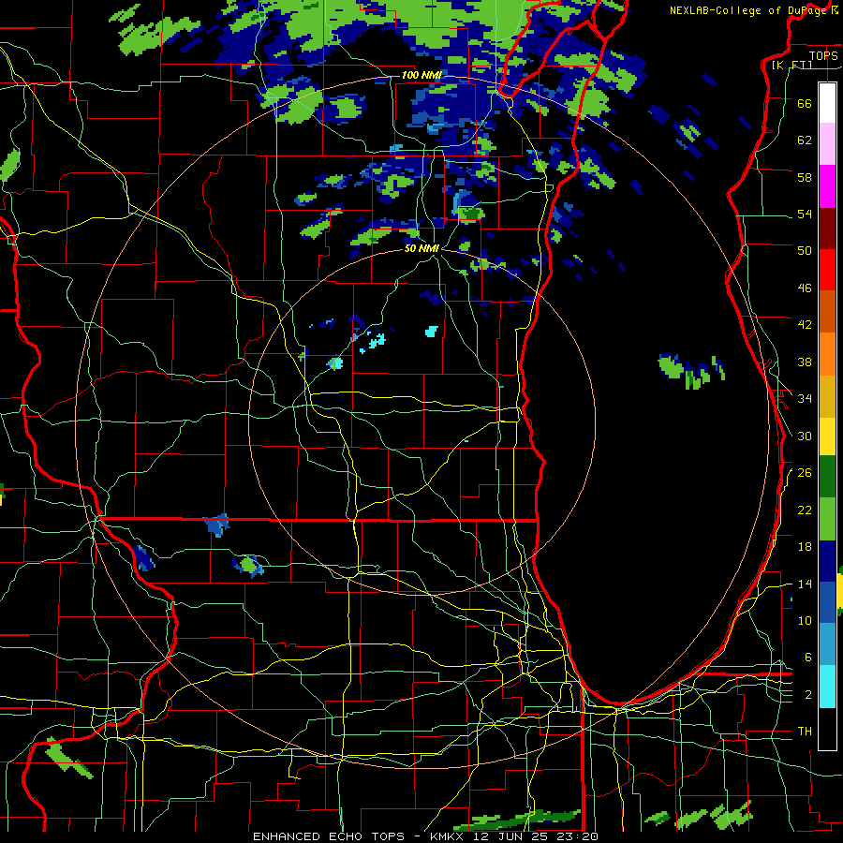Select the dark orange legend swatch
This screenshot has height=843, width=843.
point(827,311)
